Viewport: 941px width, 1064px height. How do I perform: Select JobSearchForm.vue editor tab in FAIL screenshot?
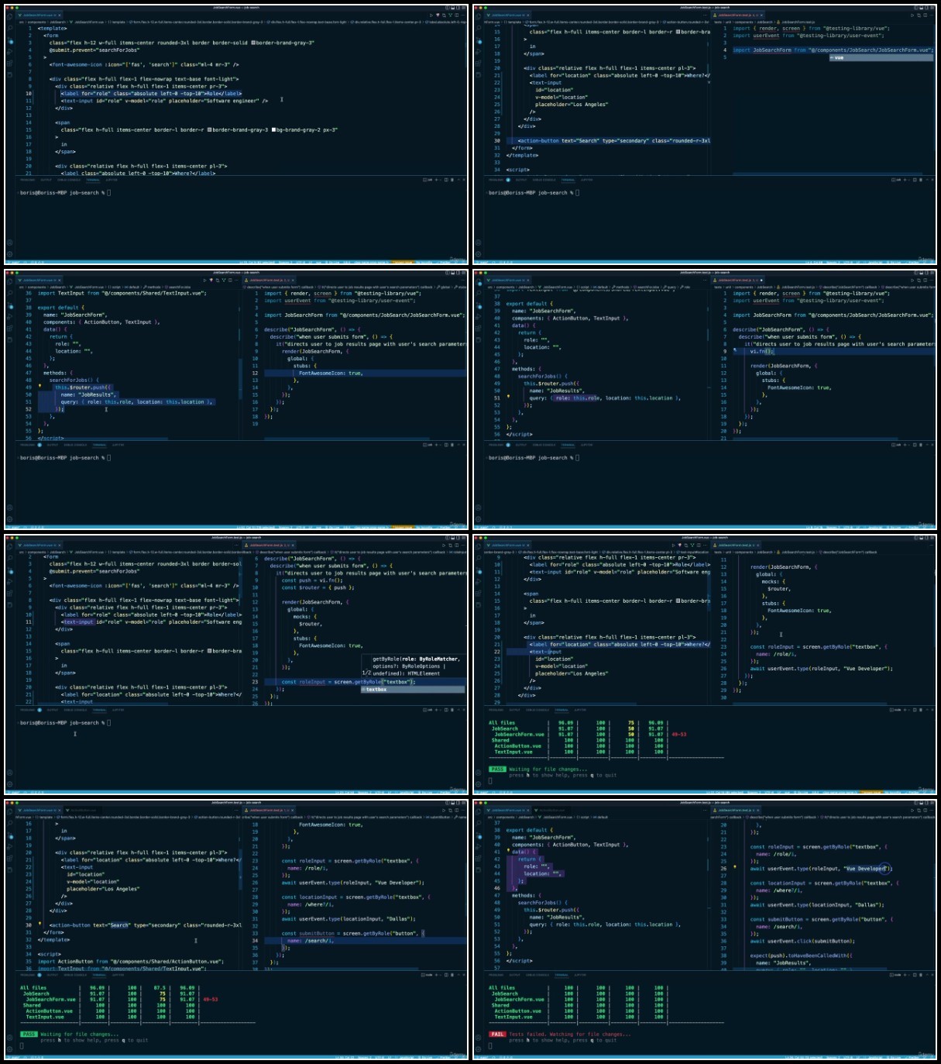507,810
